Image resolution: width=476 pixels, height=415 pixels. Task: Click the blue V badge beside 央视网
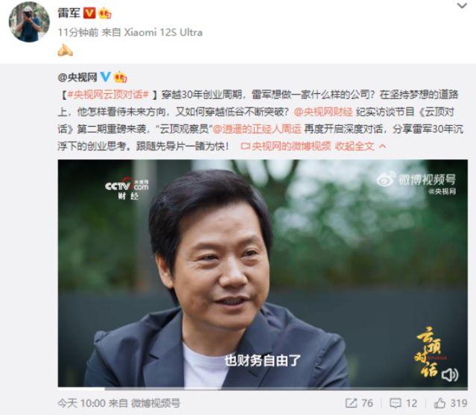[x=105, y=77]
